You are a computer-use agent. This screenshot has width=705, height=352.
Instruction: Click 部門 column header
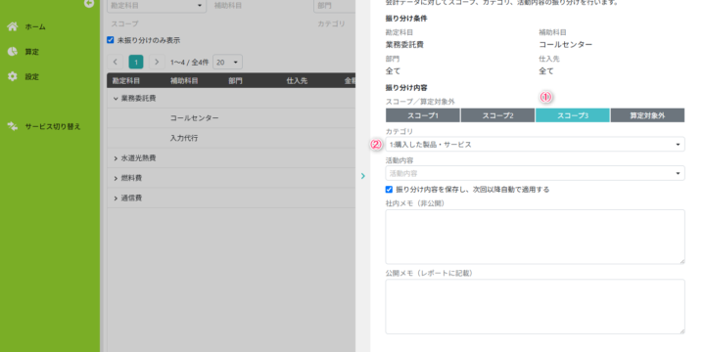point(235,81)
